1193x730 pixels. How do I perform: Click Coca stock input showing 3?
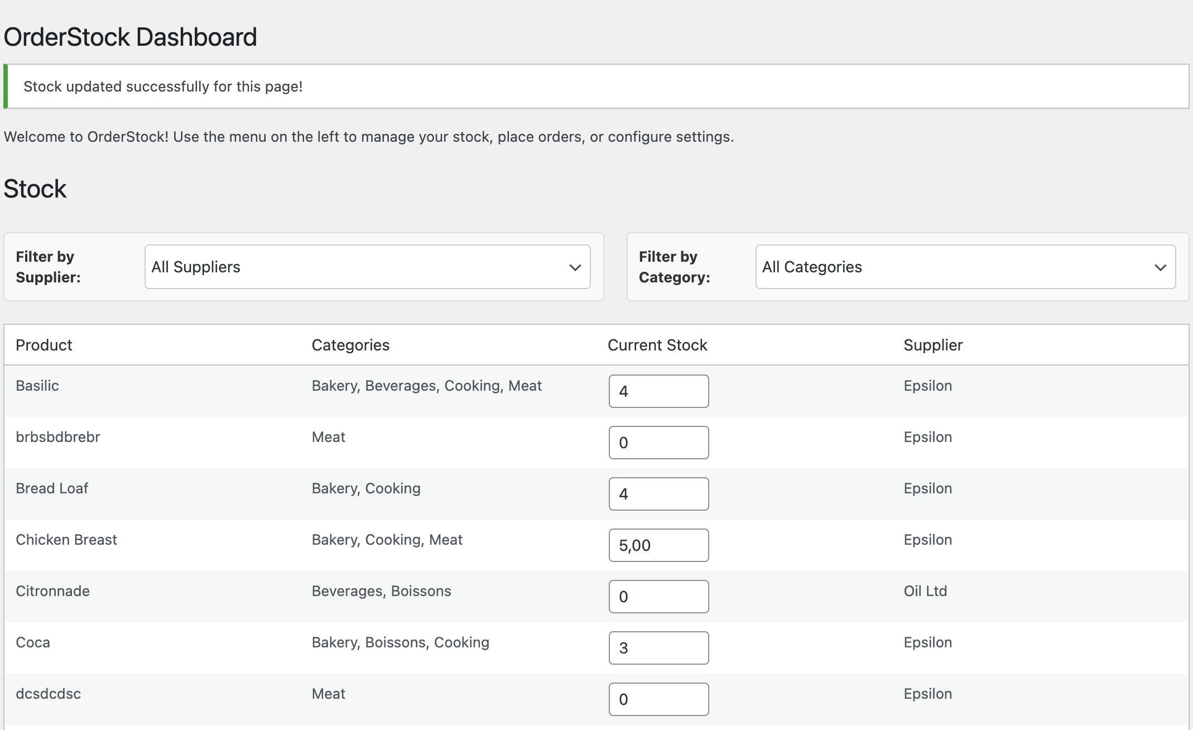[x=658, y=648]
